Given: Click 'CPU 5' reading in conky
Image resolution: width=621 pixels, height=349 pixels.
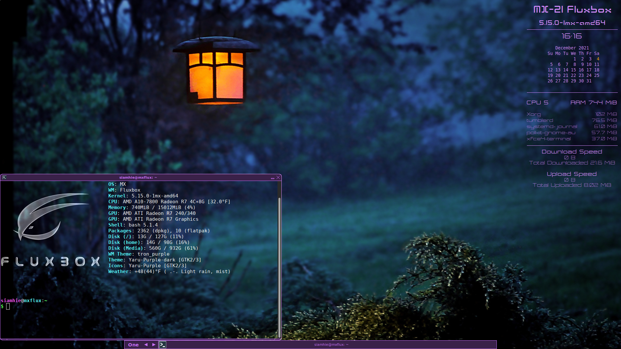Looking at the screenshot, I should (x=537, y=102).
